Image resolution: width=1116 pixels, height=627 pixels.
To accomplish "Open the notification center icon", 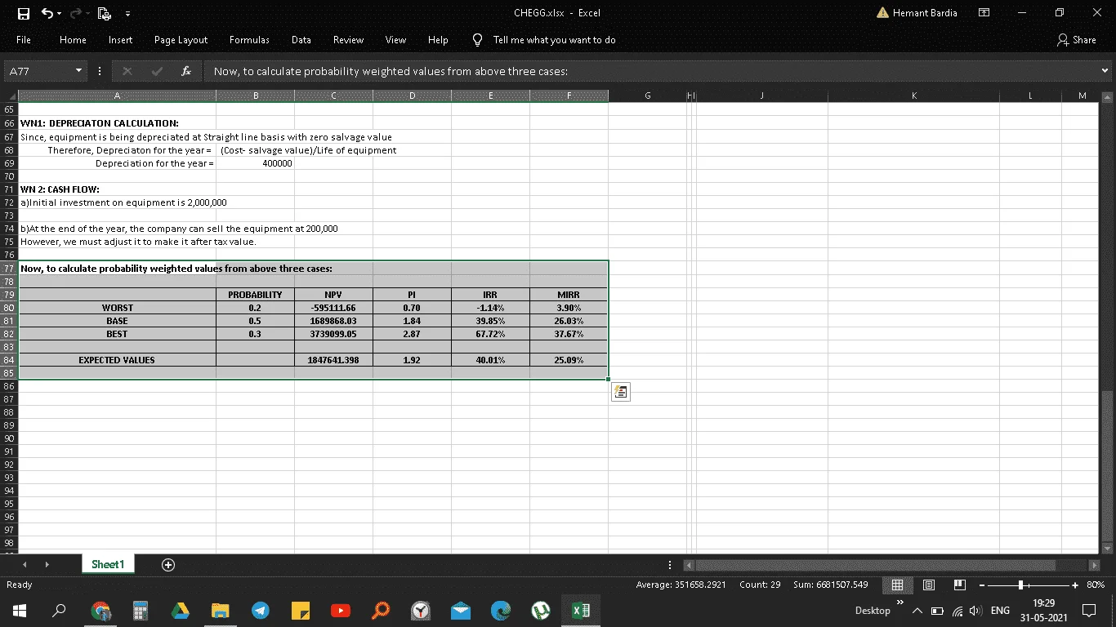I will coord(1089,610).
